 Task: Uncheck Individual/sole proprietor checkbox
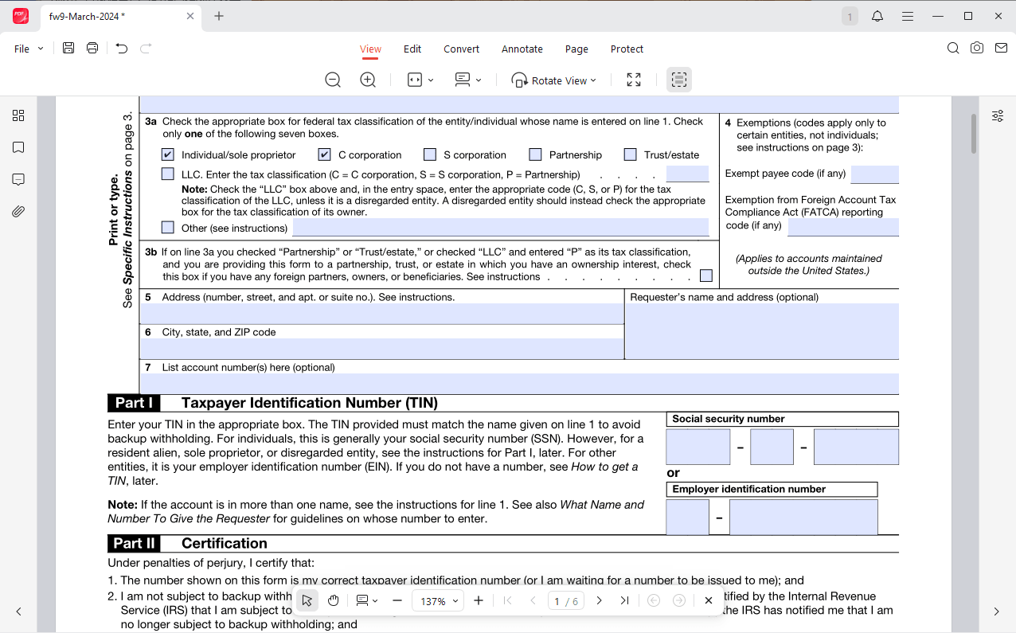167,154
